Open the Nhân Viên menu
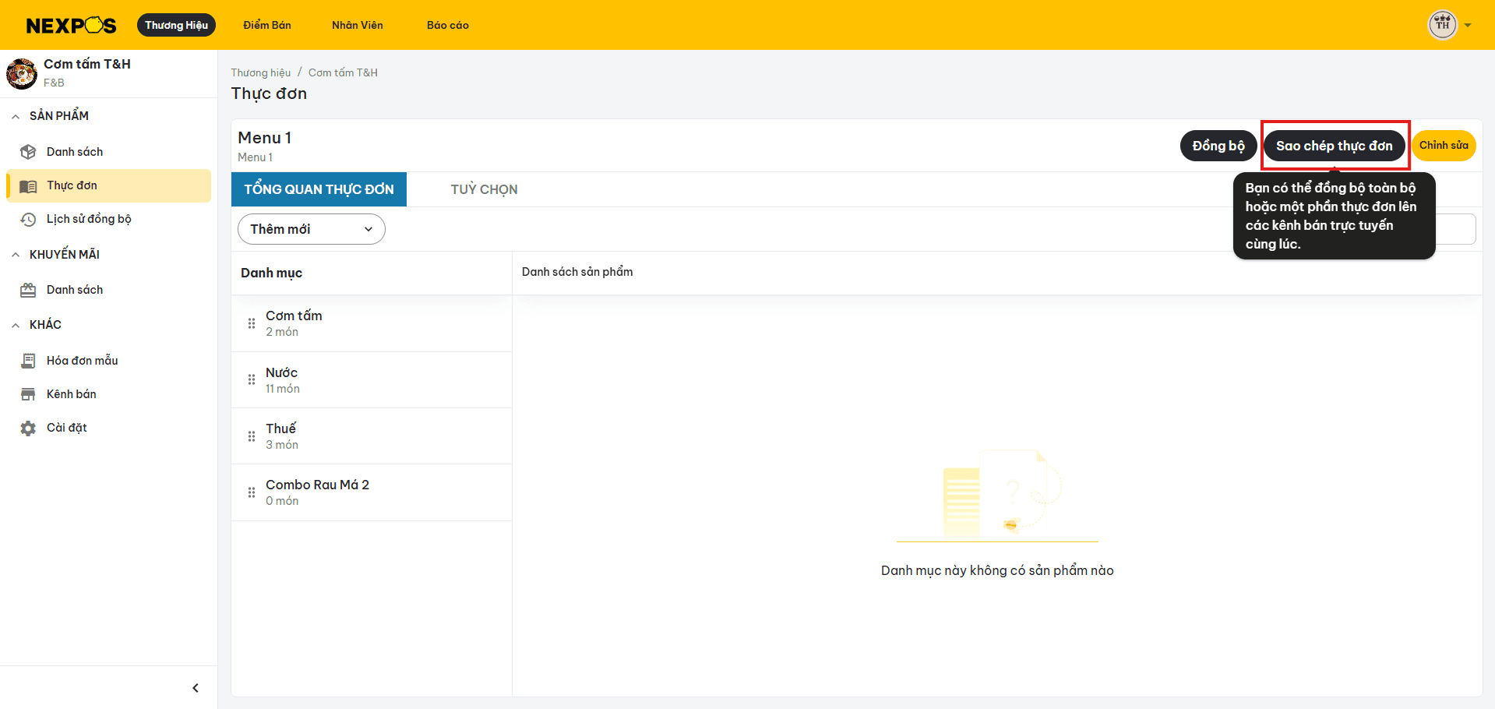The height and width of the screenshot is (709, 1495). [358, 25]
